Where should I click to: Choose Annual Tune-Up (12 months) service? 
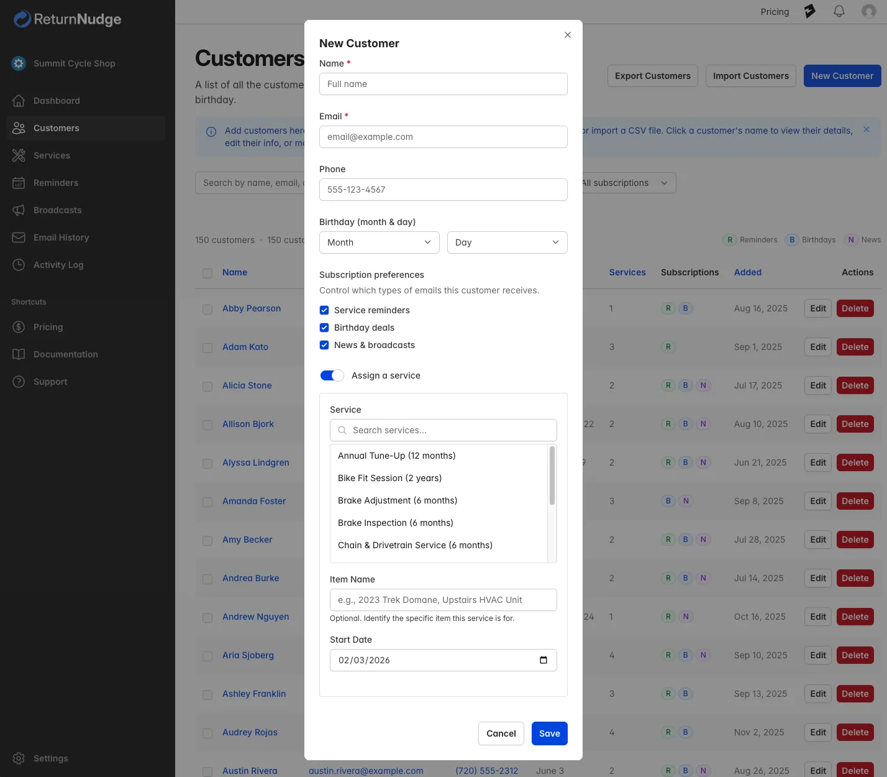pyautogui.click(x=396, y=456)
